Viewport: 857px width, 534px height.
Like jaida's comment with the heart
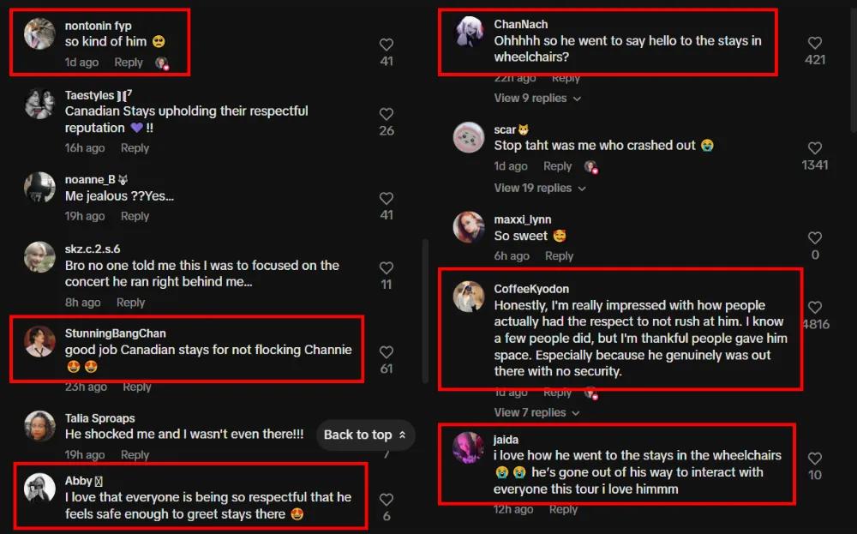point(815,459)
